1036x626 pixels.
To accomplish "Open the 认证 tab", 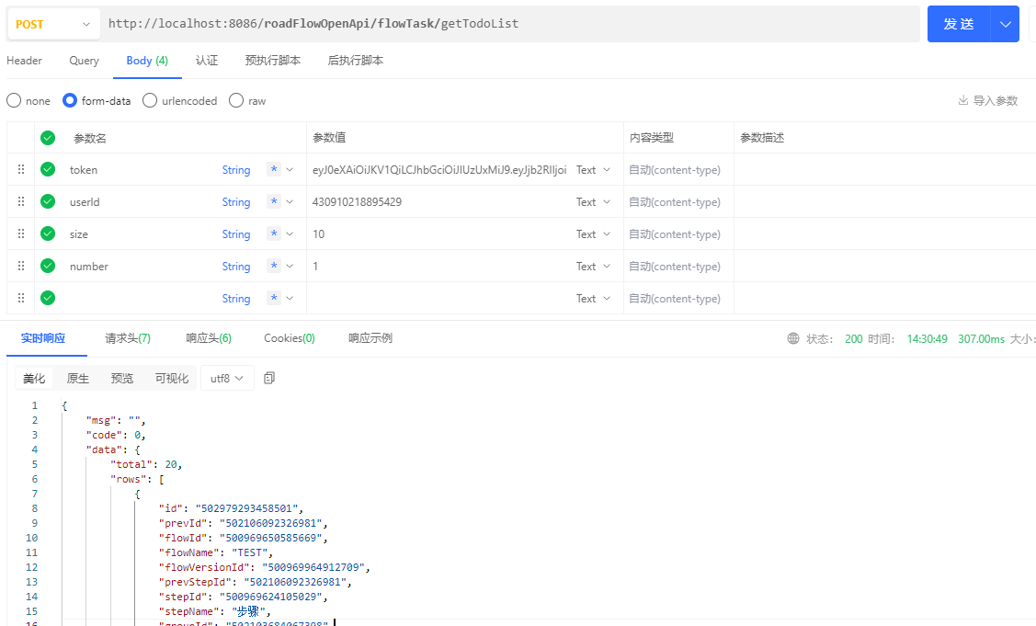I will click(x=206, y=60).
